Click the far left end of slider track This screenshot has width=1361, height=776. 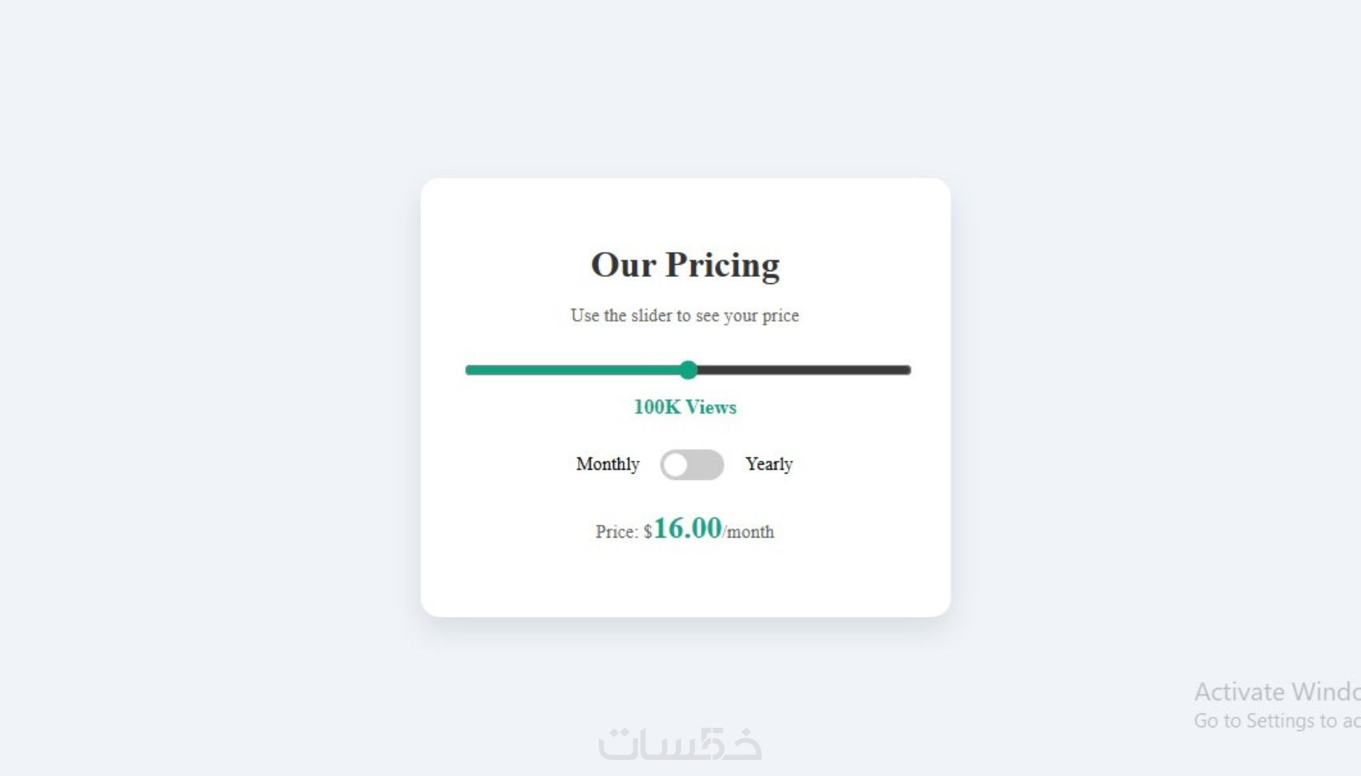(x=470, y=370)
